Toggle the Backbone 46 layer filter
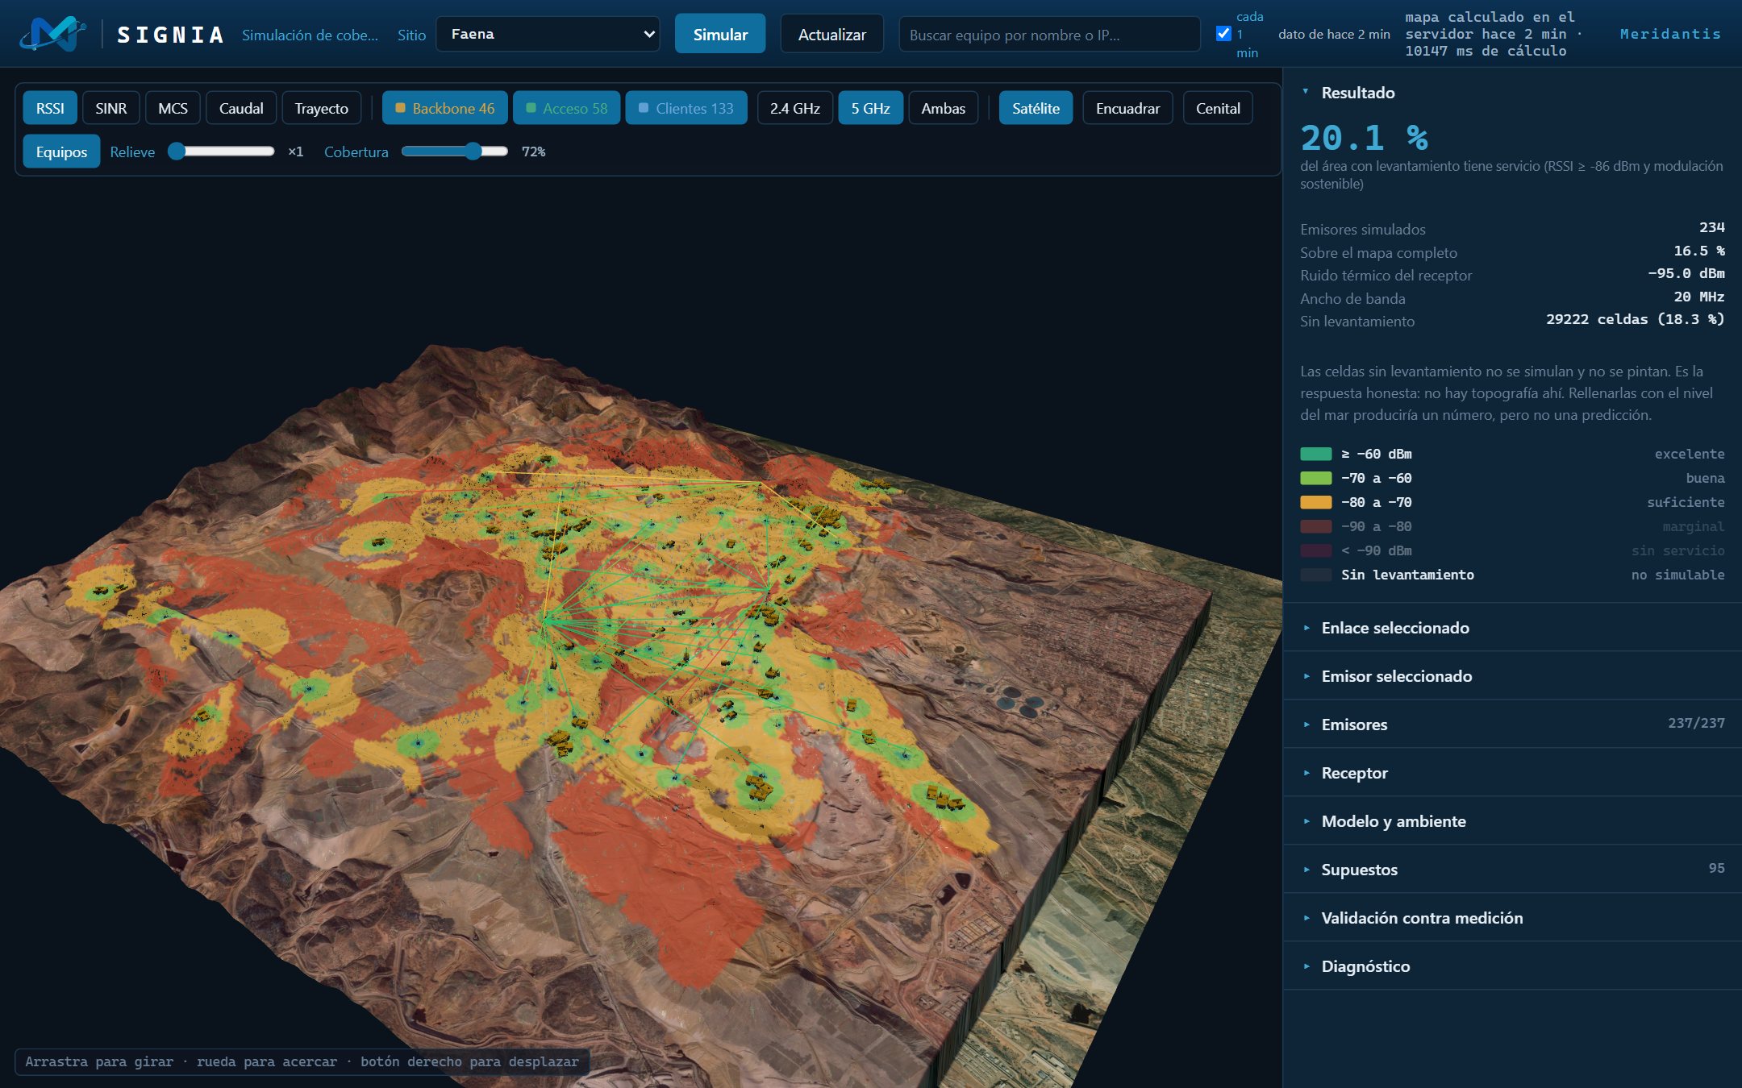1742x1088 pixels. [x=445, y=108]
